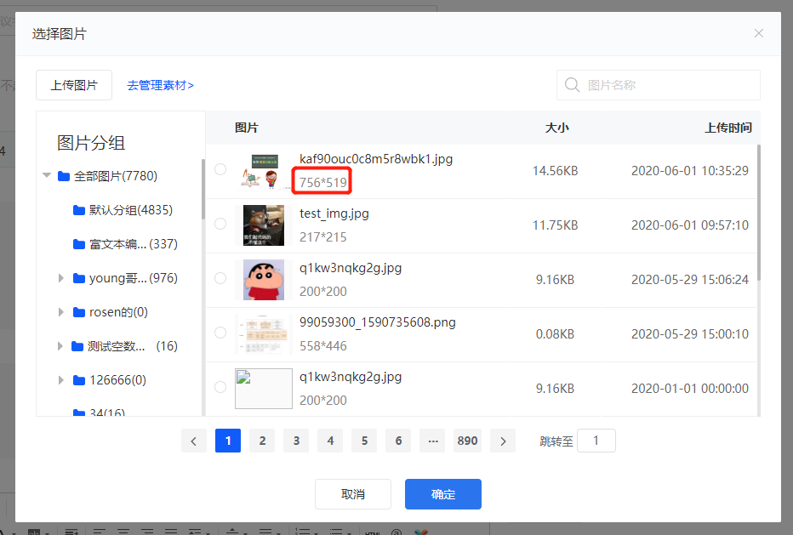Go to page 4
Viewport: 793px width, 535px height.
(x=330, y=441)
